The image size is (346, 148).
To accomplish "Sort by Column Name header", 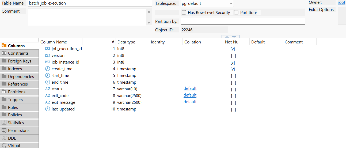I will 61,42.
